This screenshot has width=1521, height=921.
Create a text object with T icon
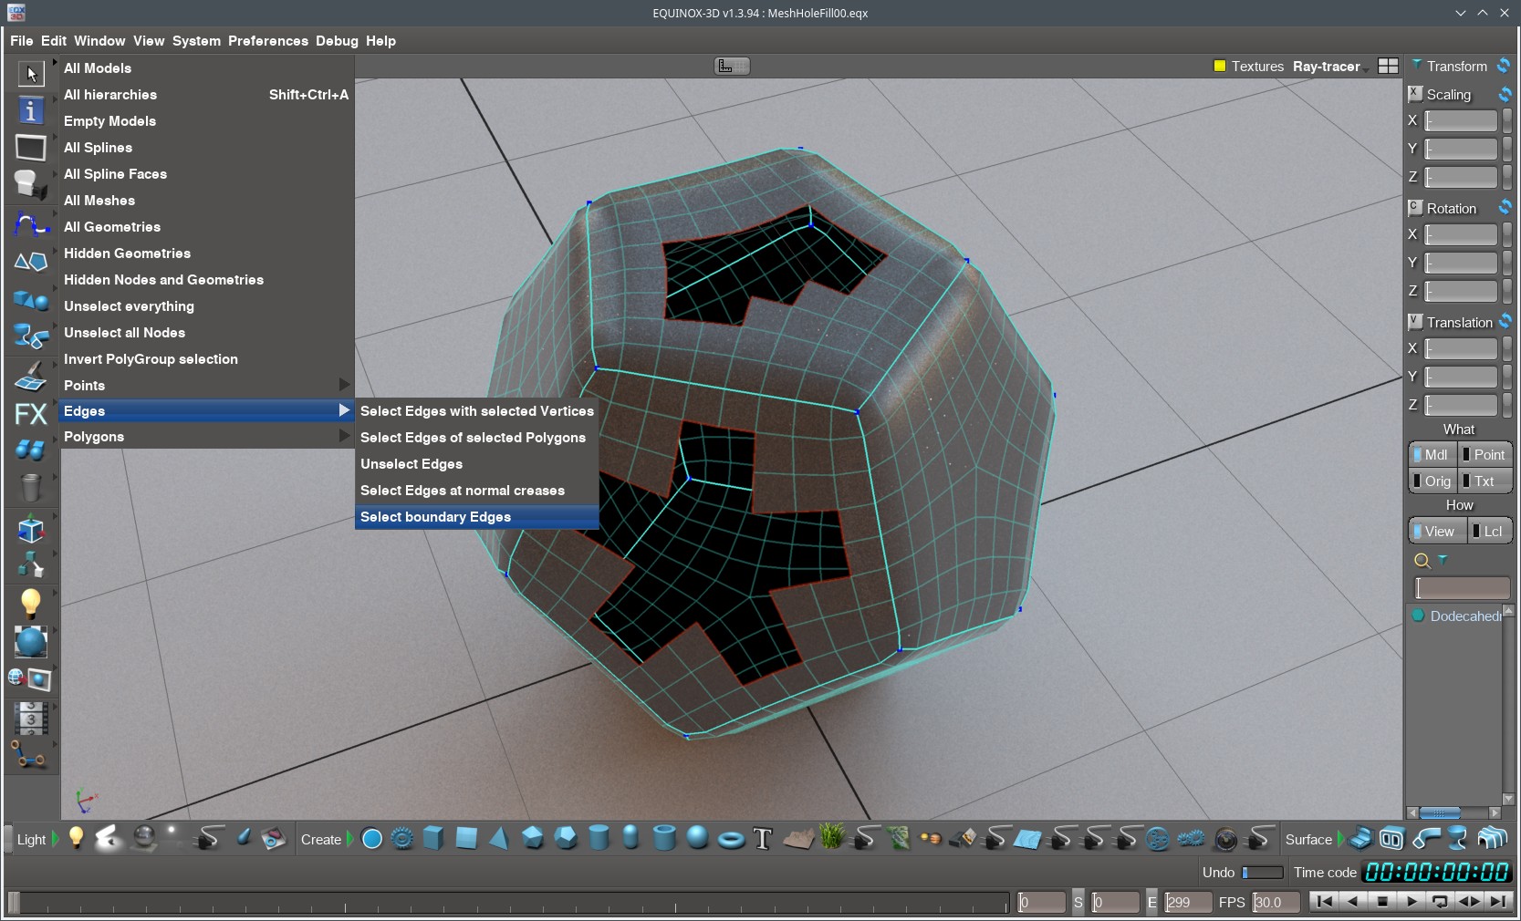(763, 839)
